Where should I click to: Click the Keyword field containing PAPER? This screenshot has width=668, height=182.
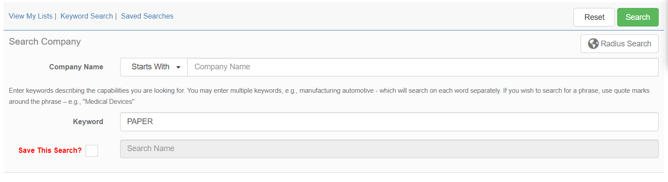(389, 121)
